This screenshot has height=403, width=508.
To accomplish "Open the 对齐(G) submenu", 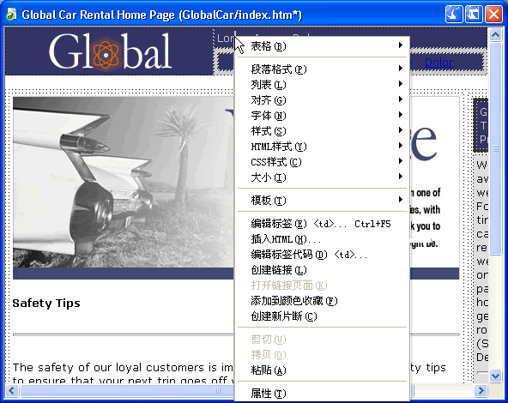I will click(x=322, y=100).
